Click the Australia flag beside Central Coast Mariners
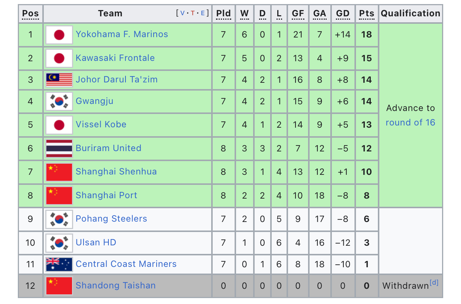The image size is (461, 304). point(59,264)
